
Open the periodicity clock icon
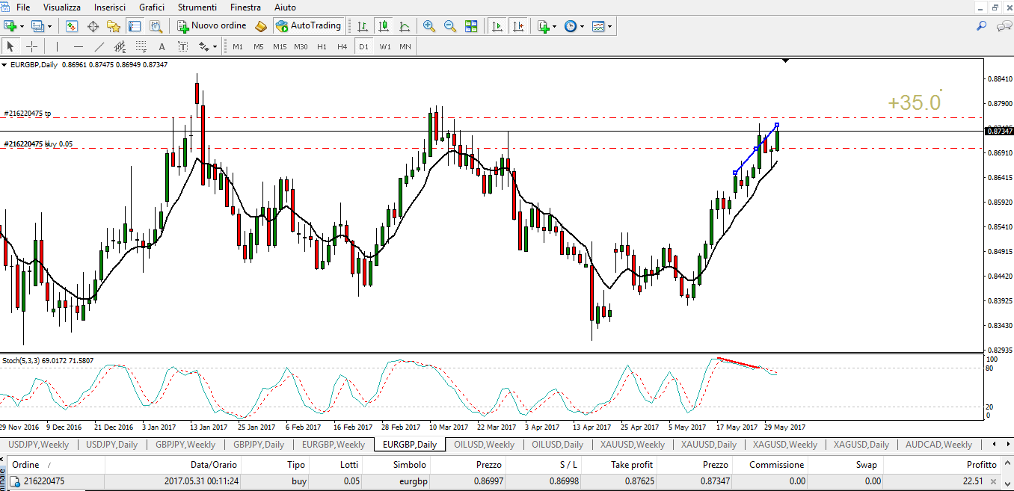571,26
